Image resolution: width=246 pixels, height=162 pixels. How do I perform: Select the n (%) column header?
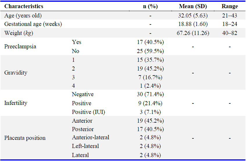point(150,6)
